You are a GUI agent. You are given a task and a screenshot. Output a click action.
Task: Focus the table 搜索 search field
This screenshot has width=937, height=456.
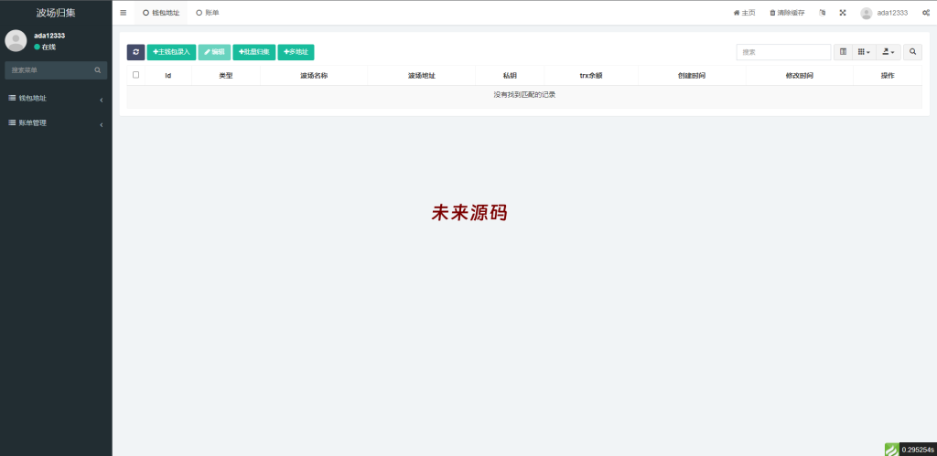click(x=783, y=52)
